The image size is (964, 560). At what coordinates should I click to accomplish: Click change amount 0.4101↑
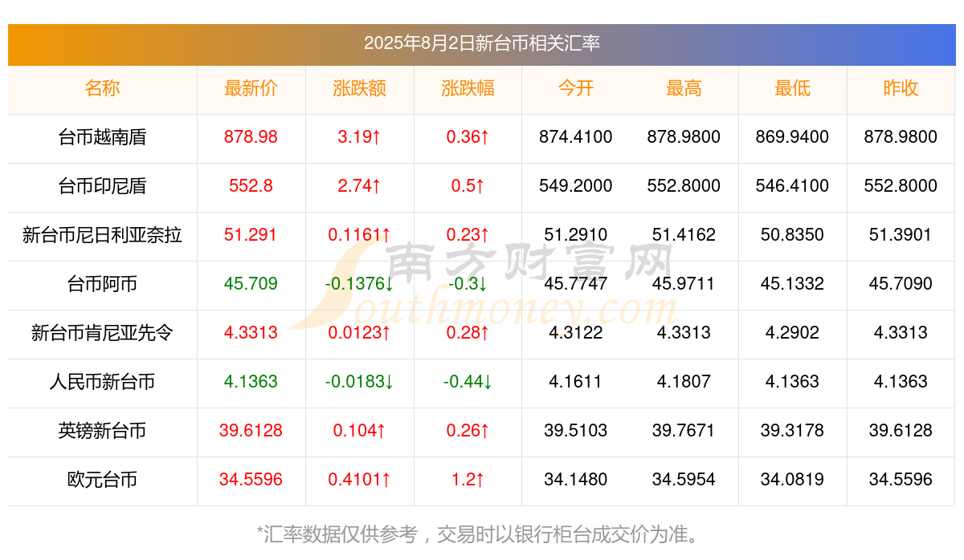tap(360, 480)
